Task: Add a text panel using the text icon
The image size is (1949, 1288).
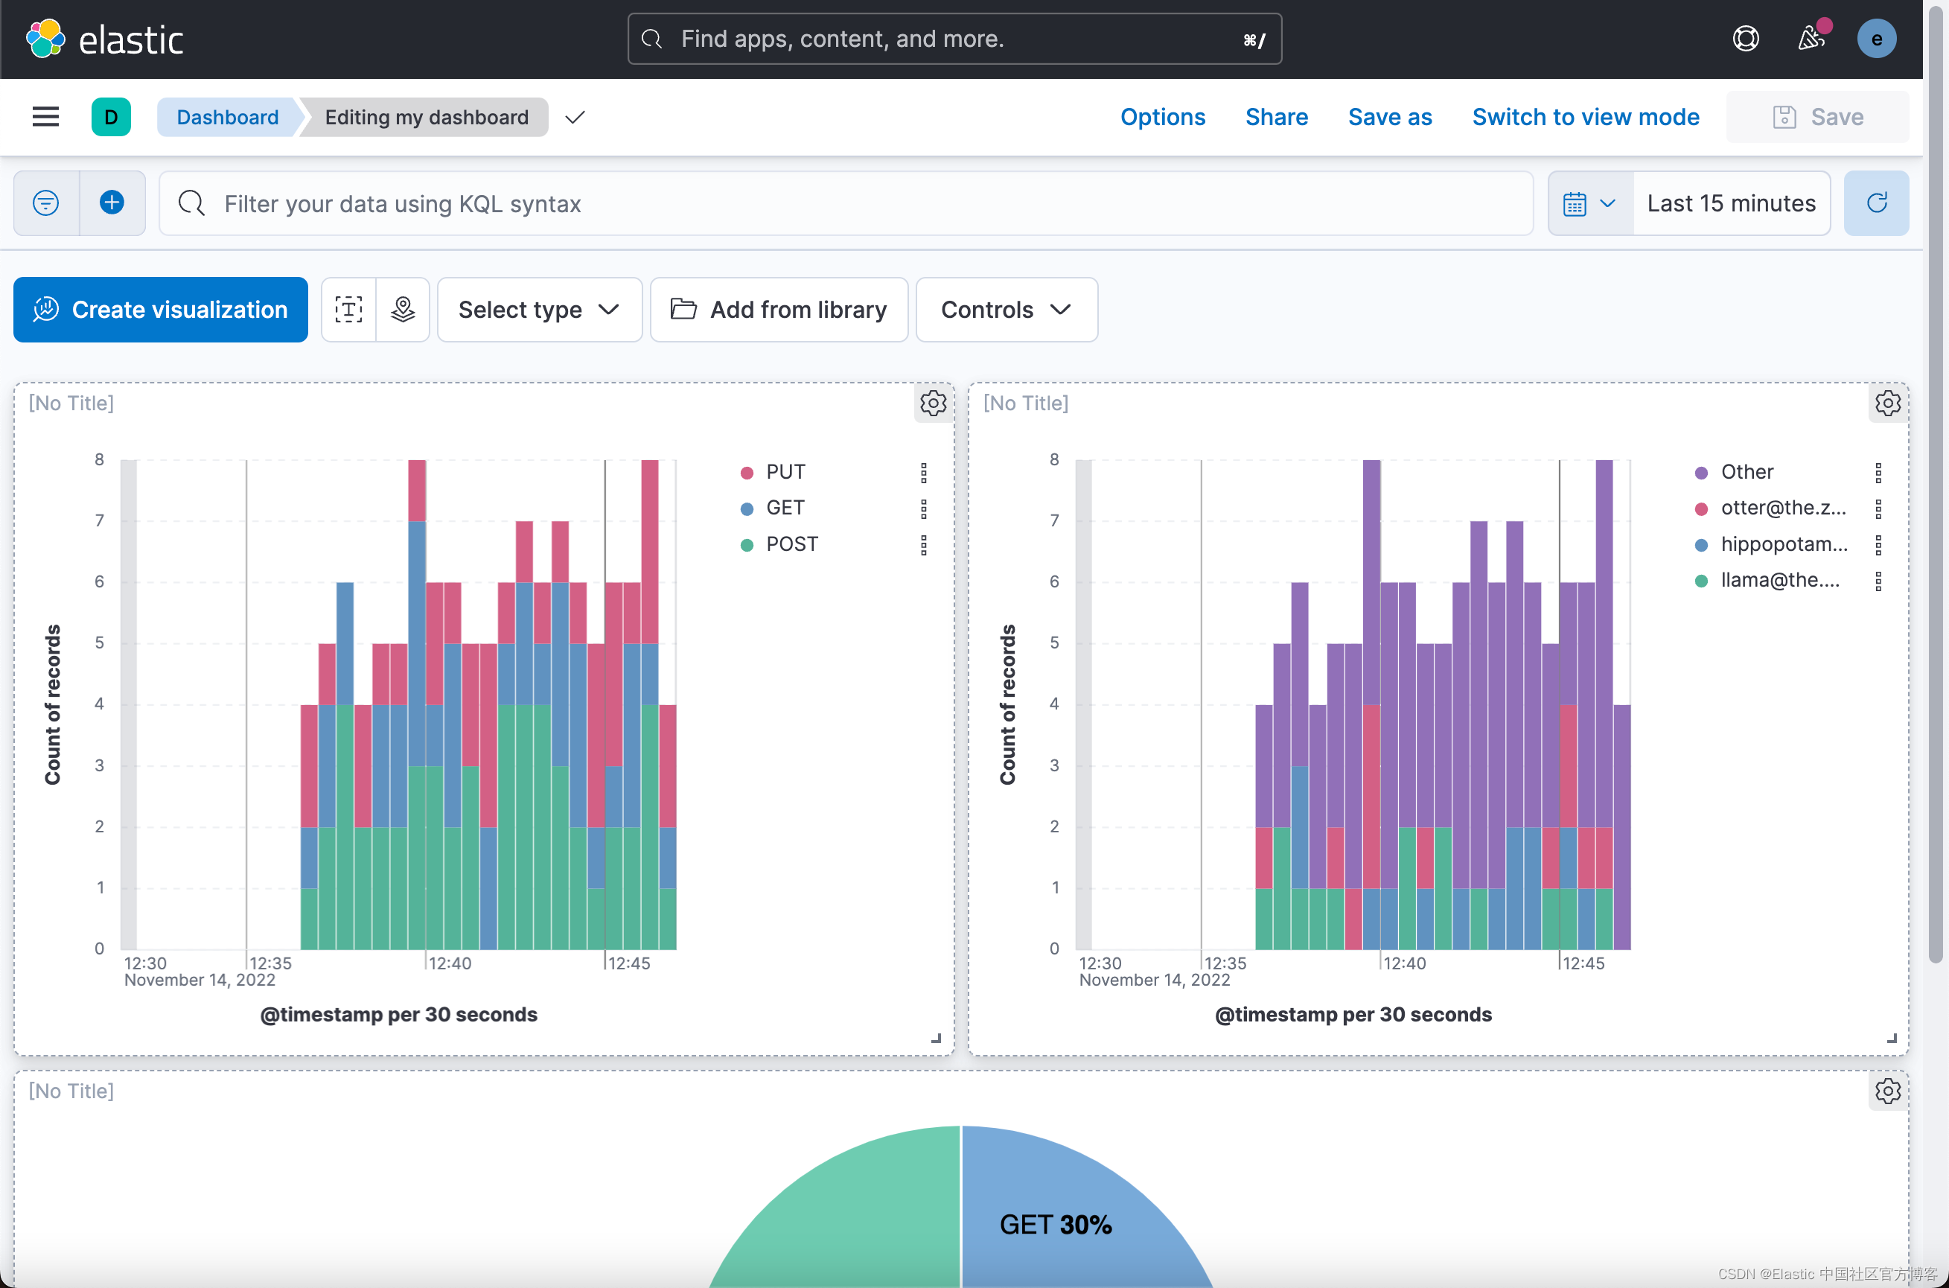Action: [348, 310]
